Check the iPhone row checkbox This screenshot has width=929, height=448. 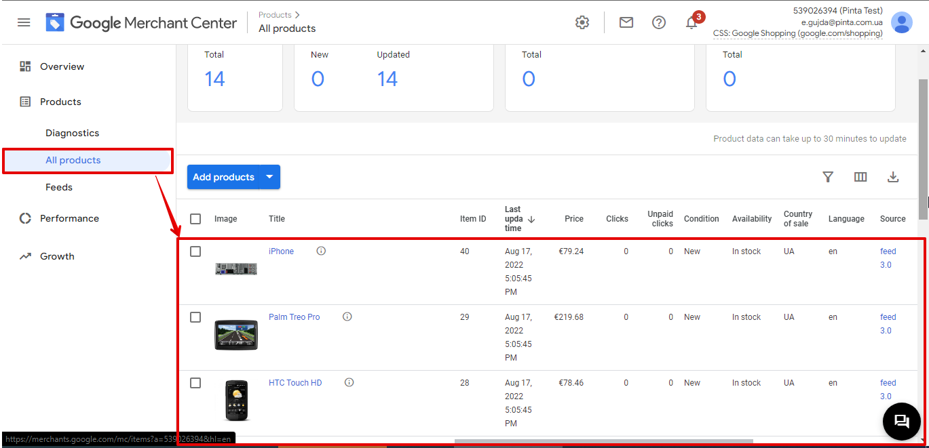point(195,251)
